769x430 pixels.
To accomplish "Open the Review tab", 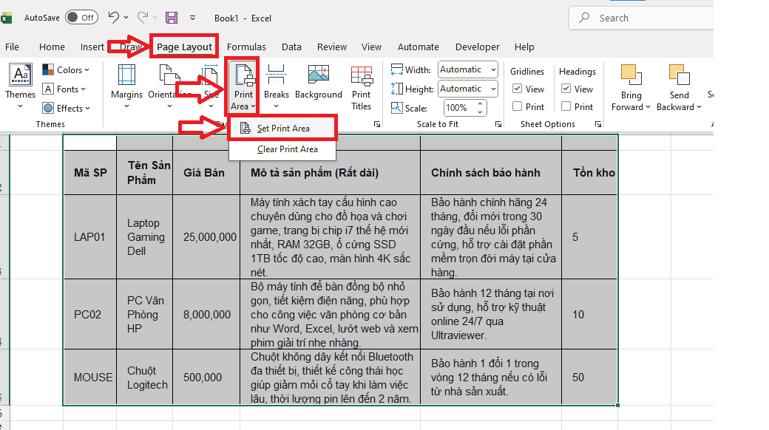I will (331, 47).
